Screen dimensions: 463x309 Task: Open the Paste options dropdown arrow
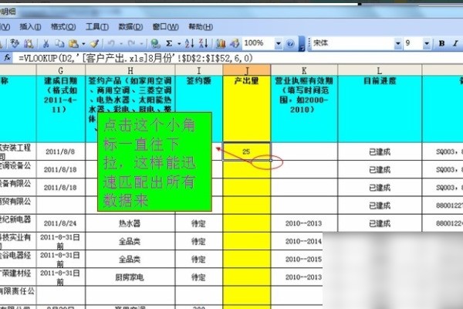tap(83, 44)
